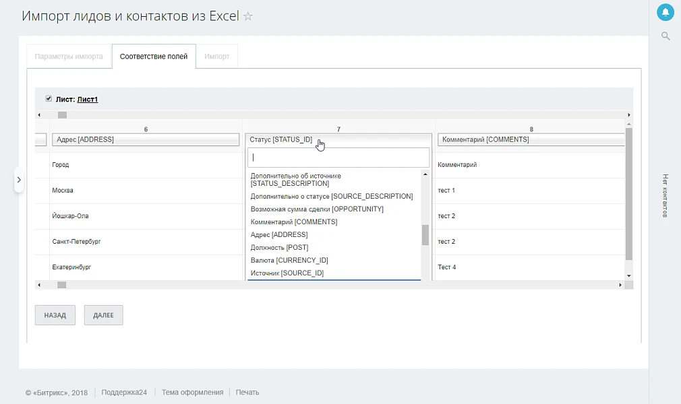Click top horizontal scrollbar right arrow
Image resolution: width=681 pixels, height=404 pixels.
pos(629,115)
